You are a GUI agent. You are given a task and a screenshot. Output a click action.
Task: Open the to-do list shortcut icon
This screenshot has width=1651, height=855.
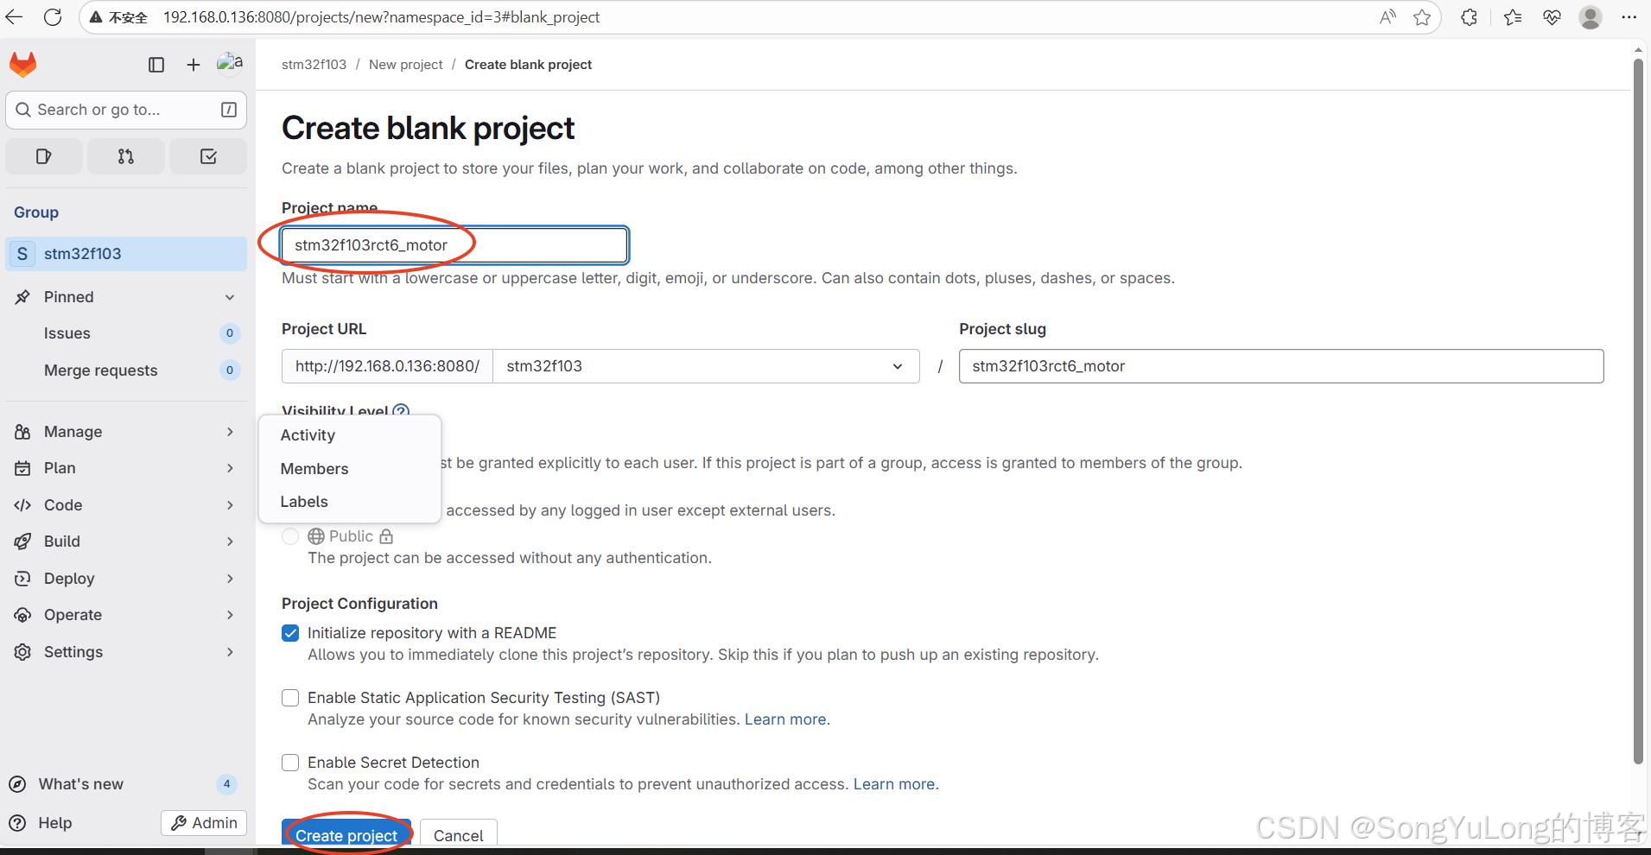(208, 156)
